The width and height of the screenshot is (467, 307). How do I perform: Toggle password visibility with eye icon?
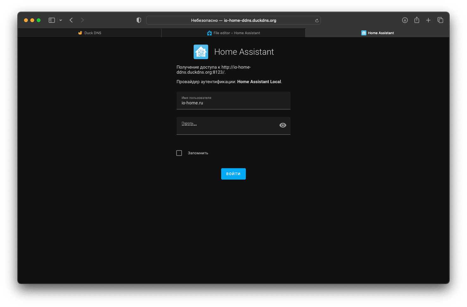point(283,125)
